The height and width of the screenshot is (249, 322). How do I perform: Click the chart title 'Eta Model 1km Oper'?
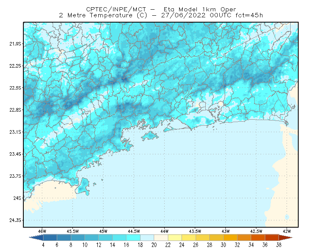point(200,9)
